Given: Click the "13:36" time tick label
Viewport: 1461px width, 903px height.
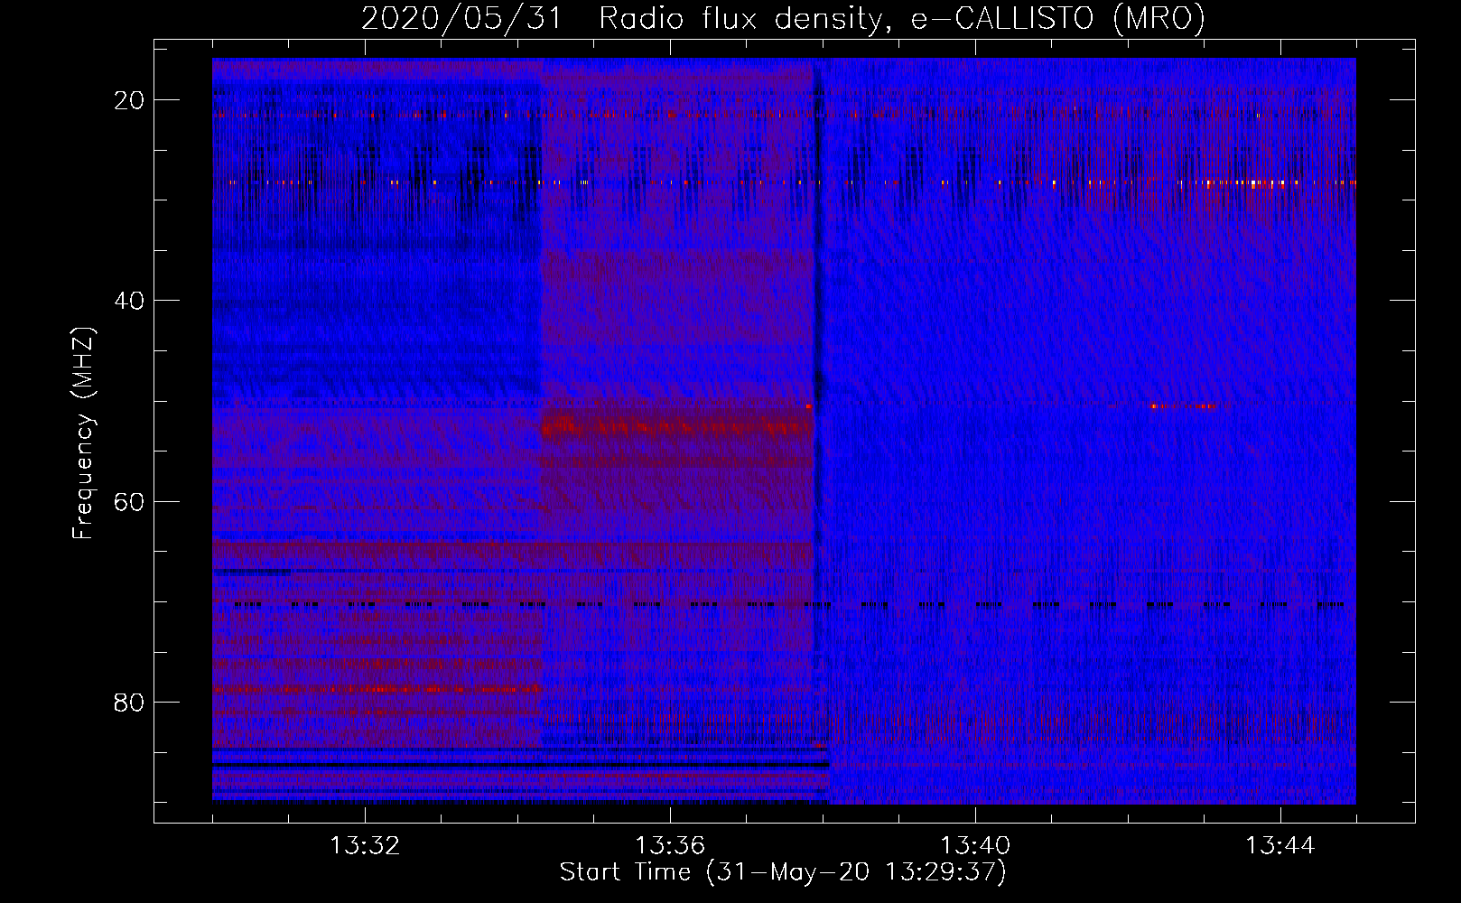Looking at the screenshot, I should point(670,846).
